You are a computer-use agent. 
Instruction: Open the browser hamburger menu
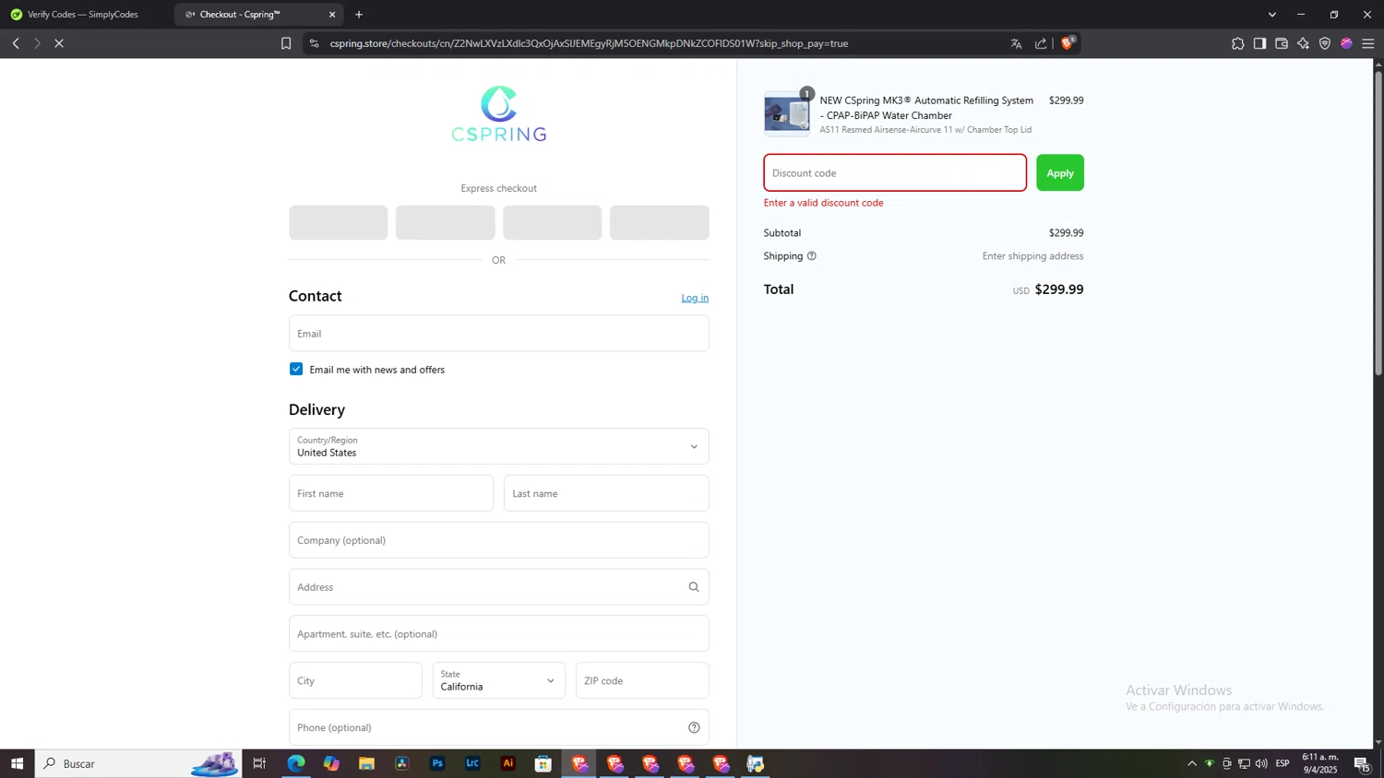tap(1368, 43)
